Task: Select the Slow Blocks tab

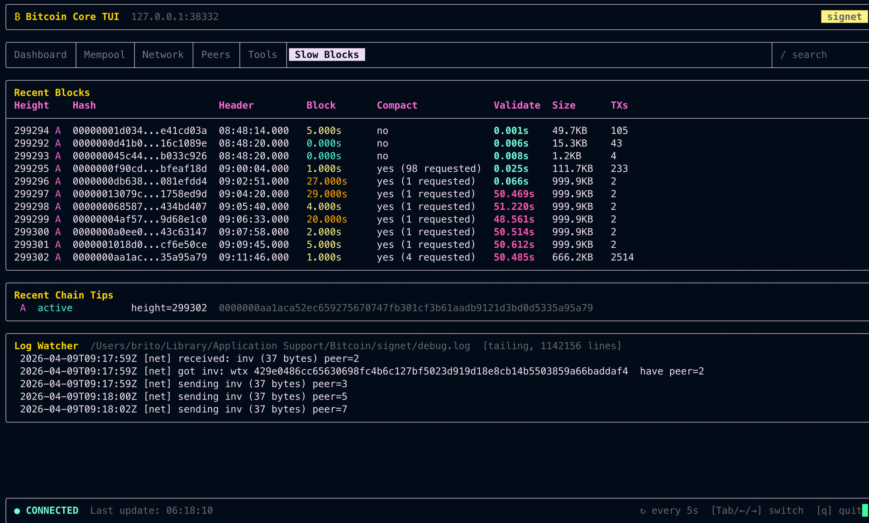Action: (x=327, y=55)
